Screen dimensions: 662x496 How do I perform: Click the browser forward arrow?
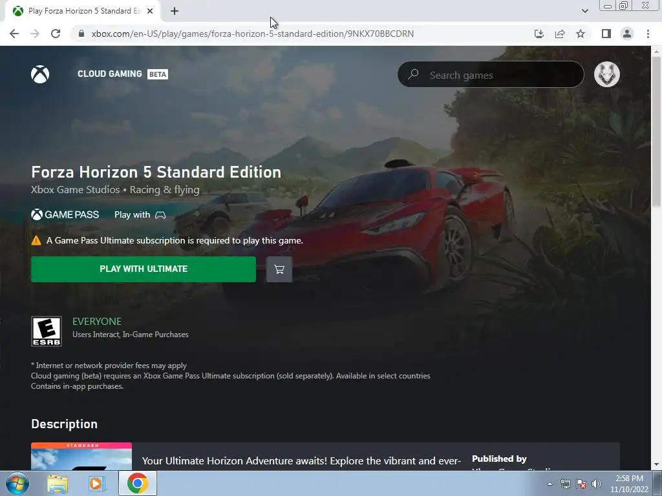pos(35,34)
